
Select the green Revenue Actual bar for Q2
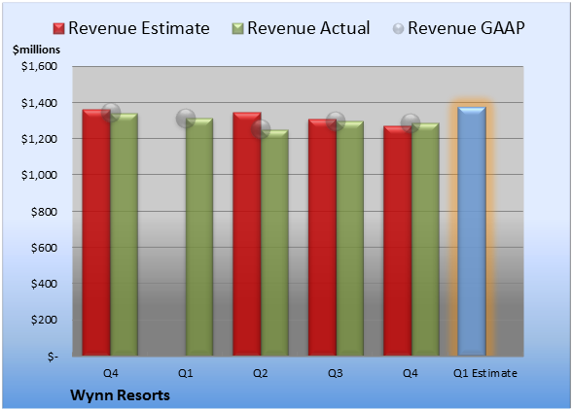[274, 242]
